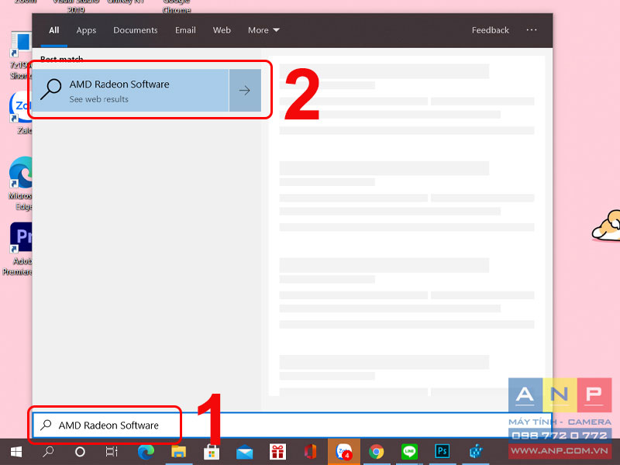Screen dimensions: 620x465
Task: Open the Mail app on the taskbar
Action: pos(244,452)
